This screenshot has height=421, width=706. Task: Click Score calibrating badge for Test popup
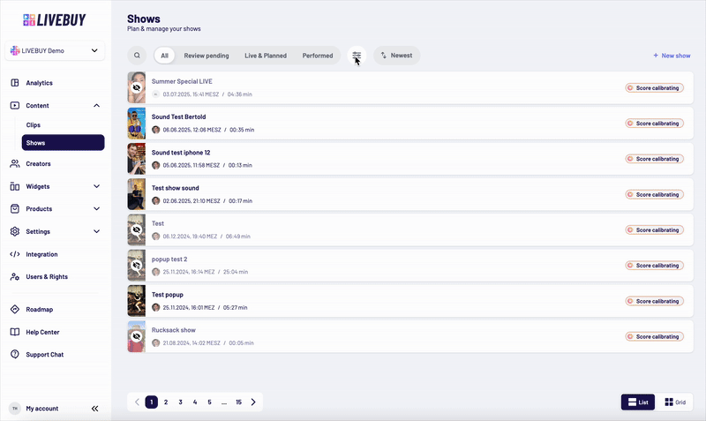coord(654,301)
